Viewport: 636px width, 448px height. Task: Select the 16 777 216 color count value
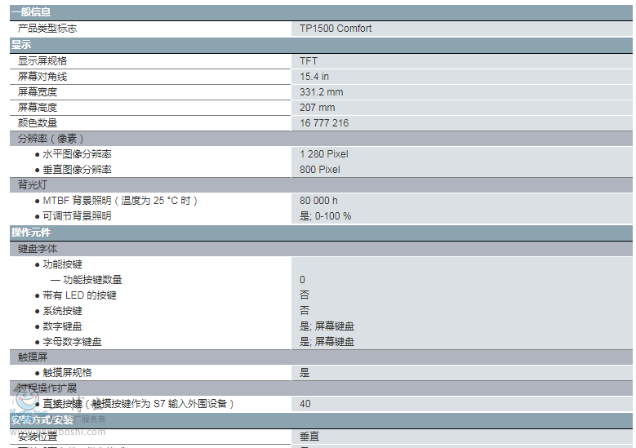(324, 123)
